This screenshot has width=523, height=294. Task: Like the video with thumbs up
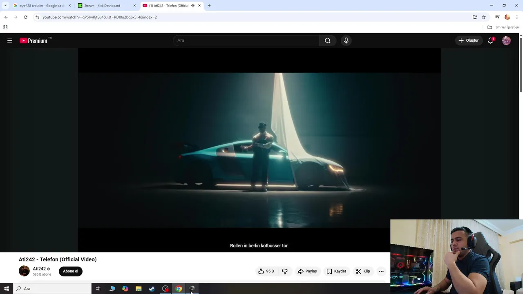tap(266, 271)
